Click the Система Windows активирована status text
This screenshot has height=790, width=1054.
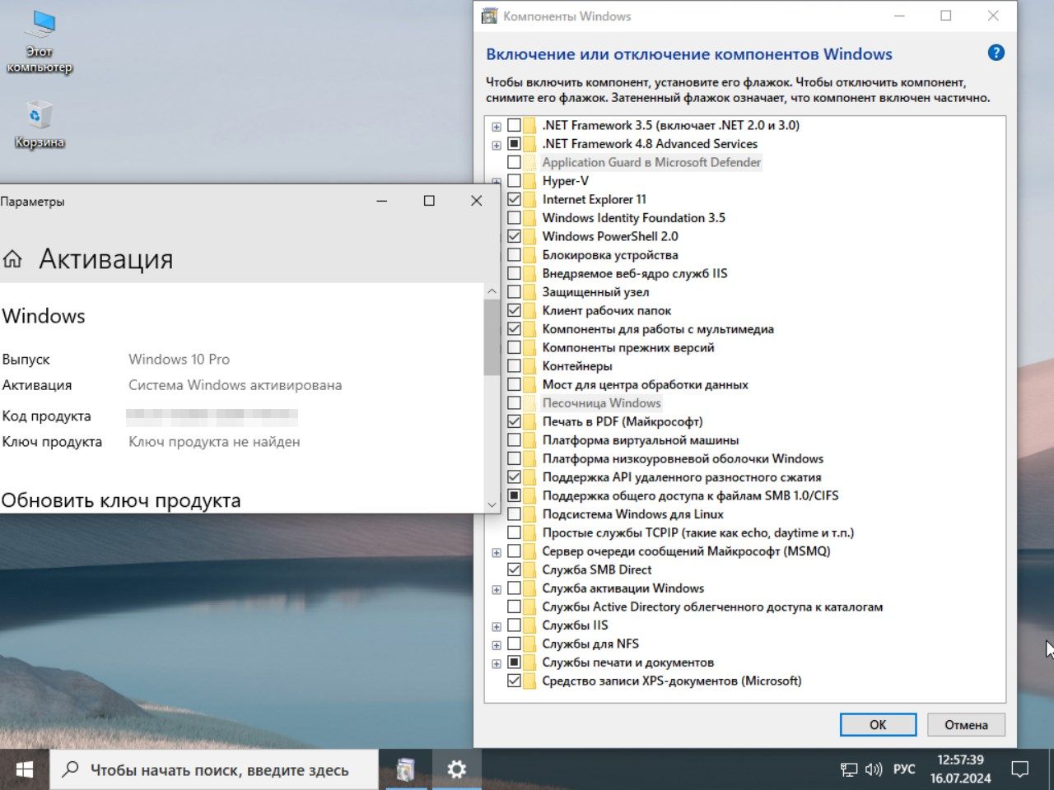(x=235, y=385)
